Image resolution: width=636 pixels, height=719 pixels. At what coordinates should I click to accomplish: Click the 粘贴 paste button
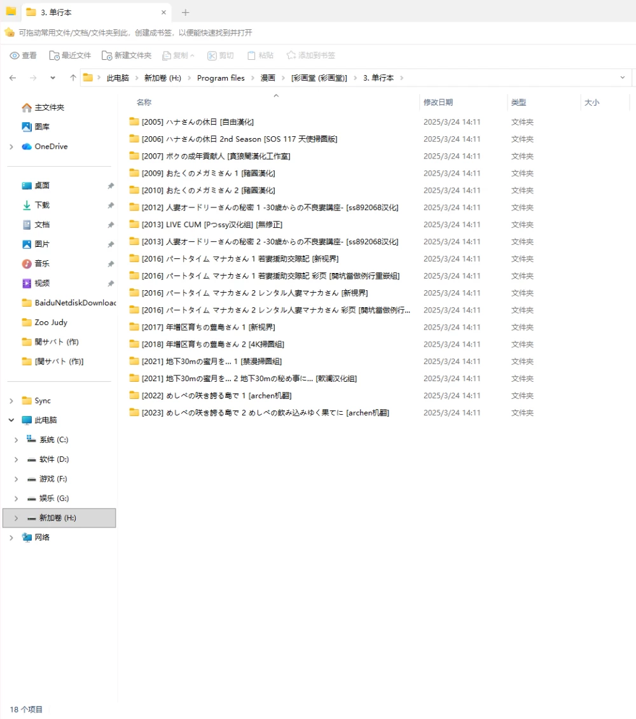(260, 55)
